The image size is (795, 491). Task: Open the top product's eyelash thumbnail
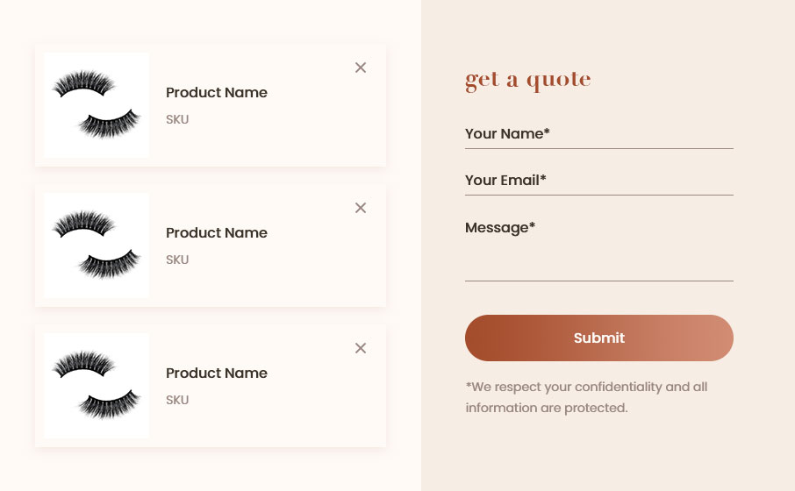tap(97, 105)
